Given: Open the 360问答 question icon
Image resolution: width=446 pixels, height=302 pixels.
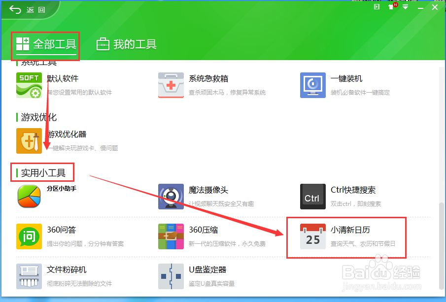Looking at the screenshot, I should point(29,236).
